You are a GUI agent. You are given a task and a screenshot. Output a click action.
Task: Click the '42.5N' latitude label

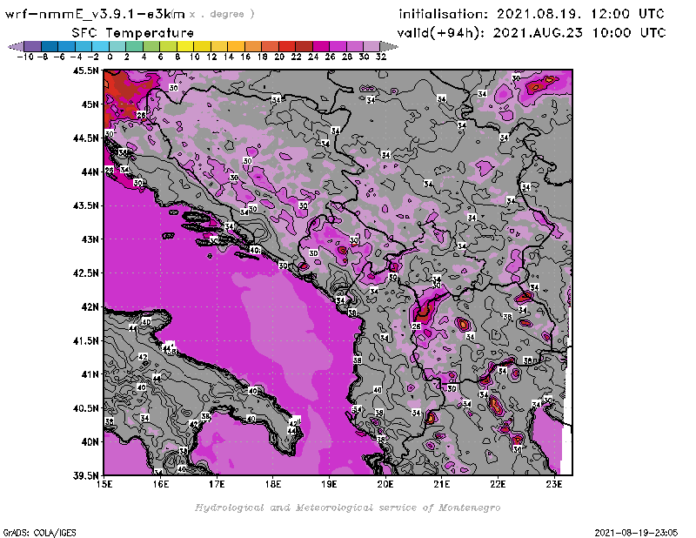[85, 273]
